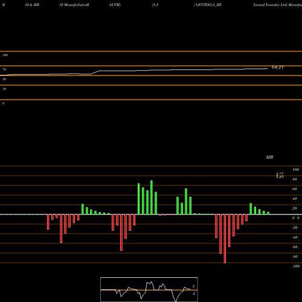Click the overlapping 5.77 value near MR axis
Image resolution: width=302 pixels, height=302 pixels.
280,174
